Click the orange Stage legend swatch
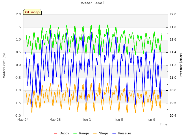Screen dimensions: 185x139 coord(95,134)
